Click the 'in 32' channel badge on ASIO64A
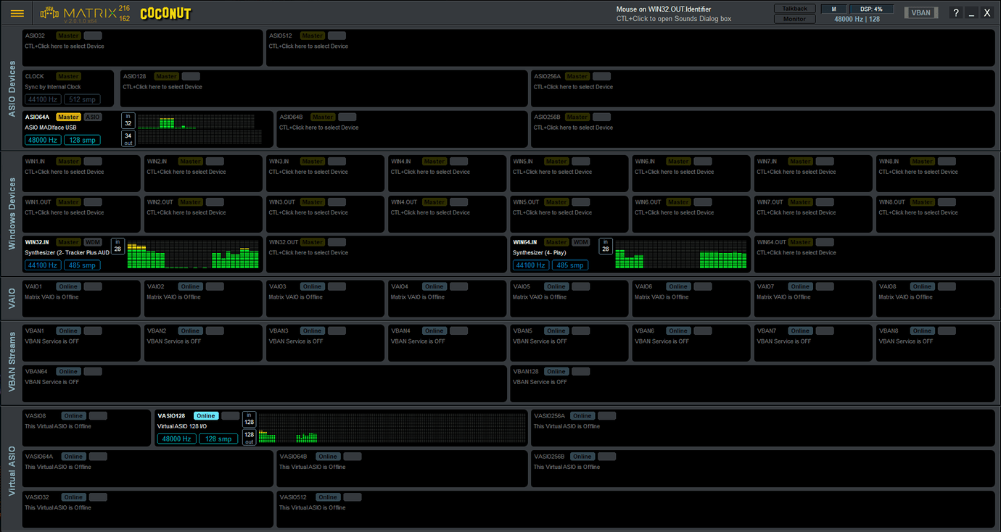Screen dimensions: 1001x532 coord(128,119)
